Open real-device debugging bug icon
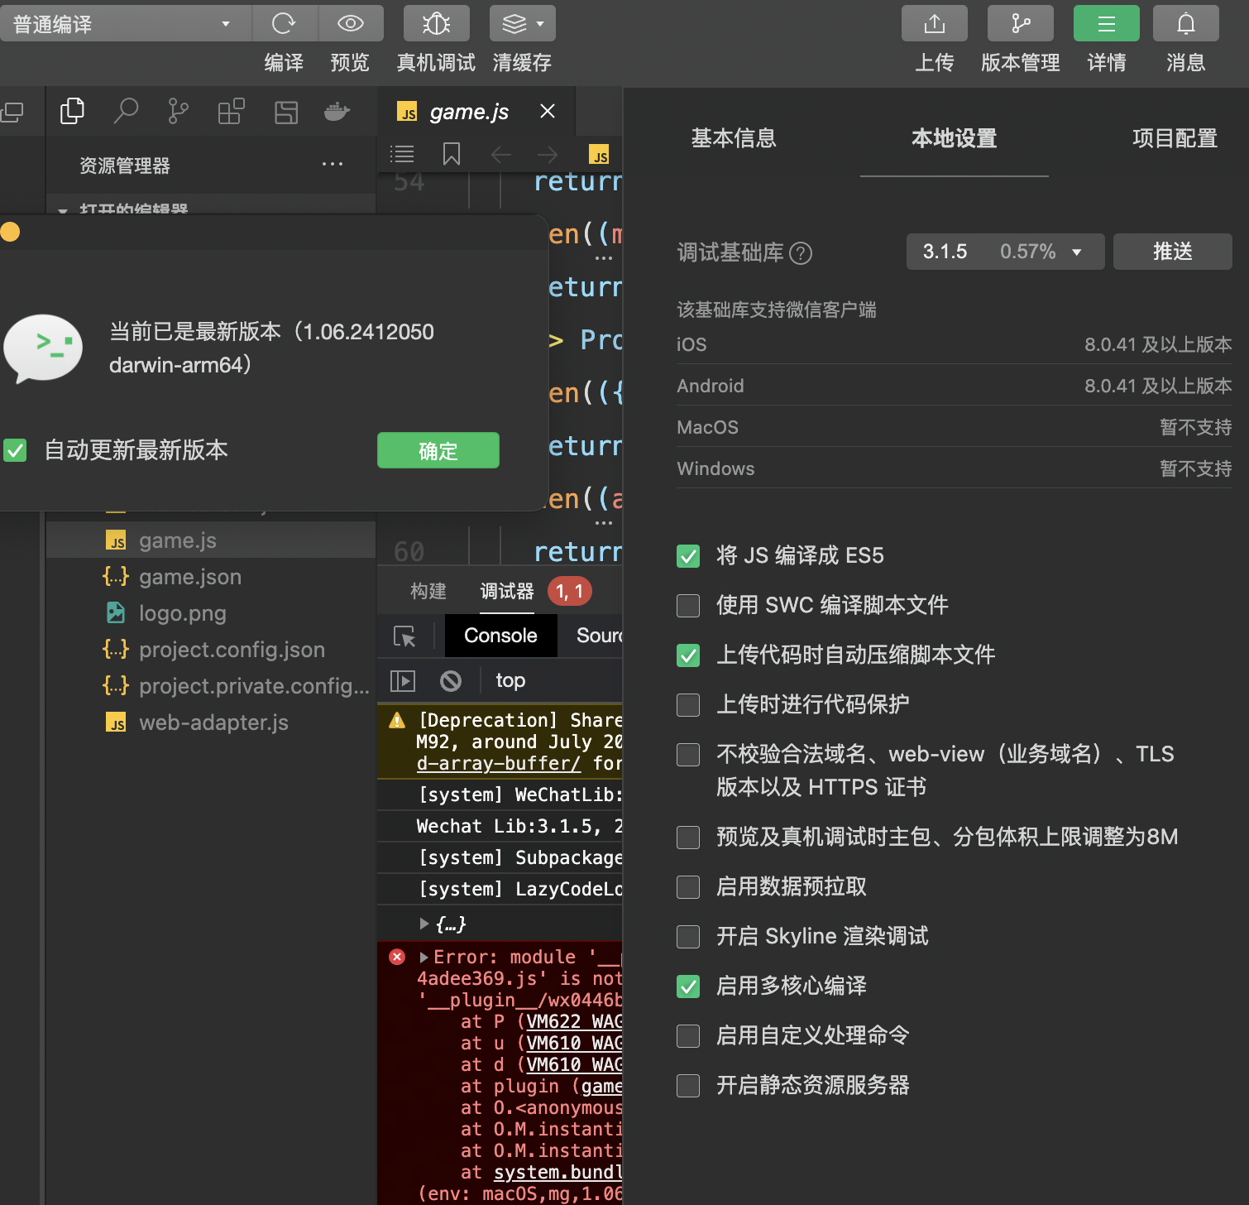 [x=436, y=23]
